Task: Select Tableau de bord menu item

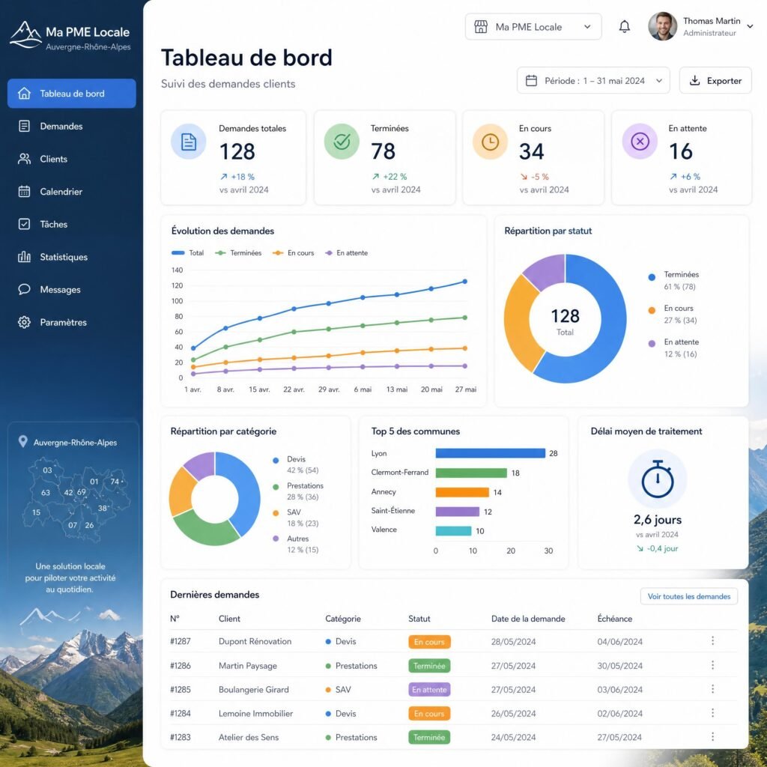Action: pyautogui.click(x=71, y=94)
